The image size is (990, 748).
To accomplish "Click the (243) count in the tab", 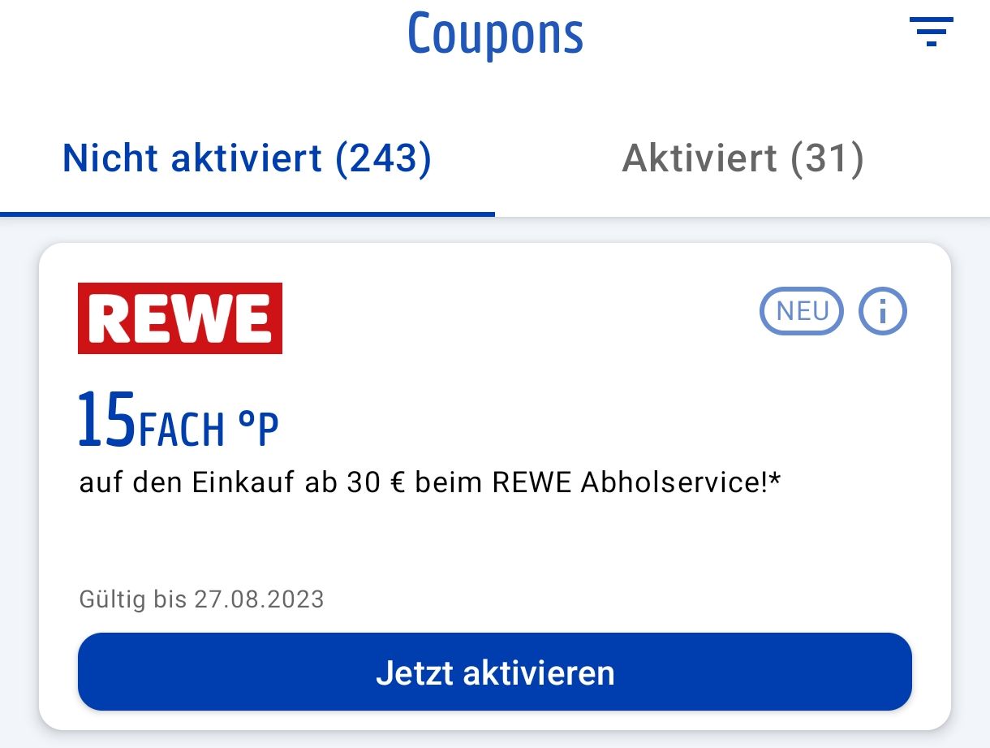I will pyautogui.click(x=383, y=158).
